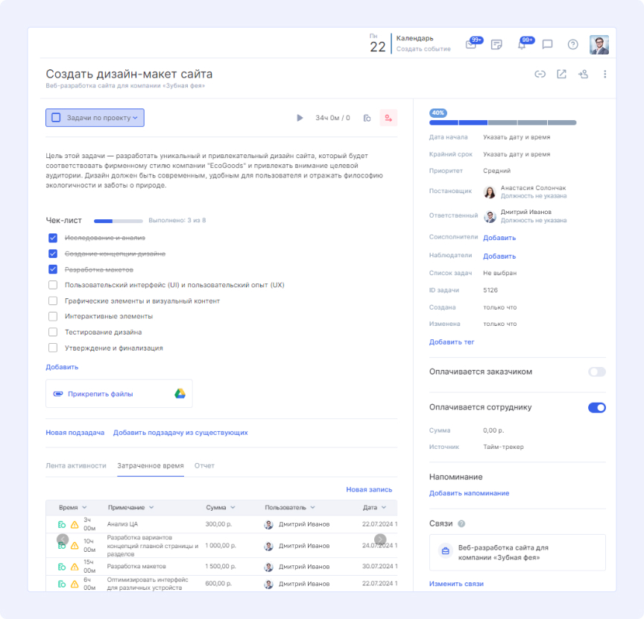The image size is (644, 619).
Task: Open the 'Пользователь' column filter dropdown
Action: point(312,508)
